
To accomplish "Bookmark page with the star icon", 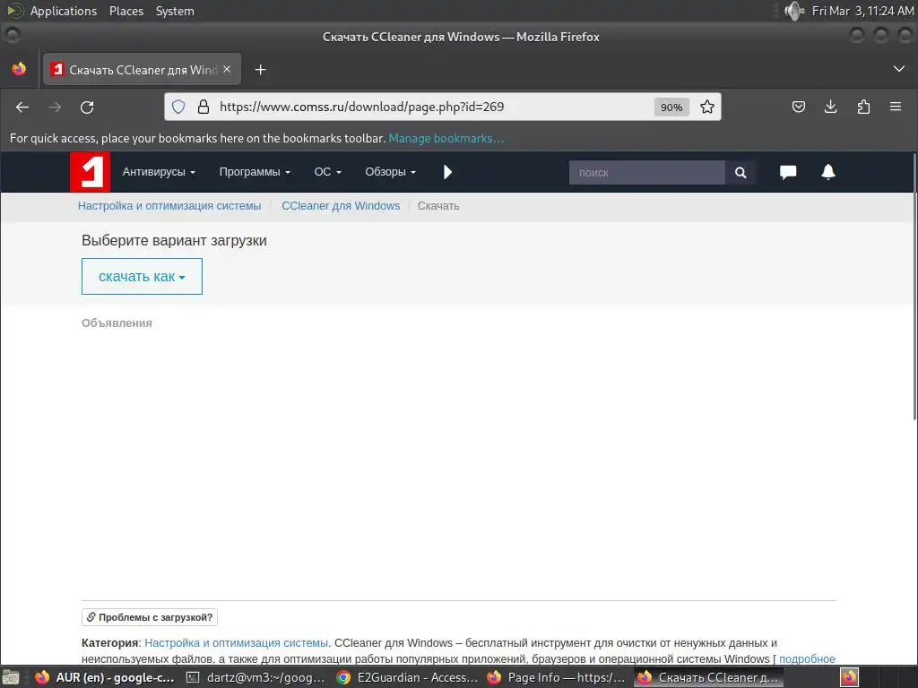I will (x=707, y=107).
